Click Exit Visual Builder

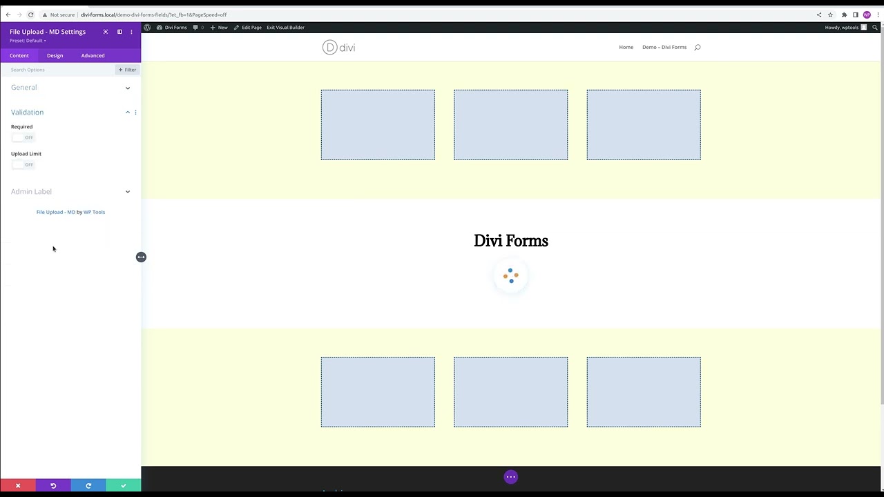(285, 28)
